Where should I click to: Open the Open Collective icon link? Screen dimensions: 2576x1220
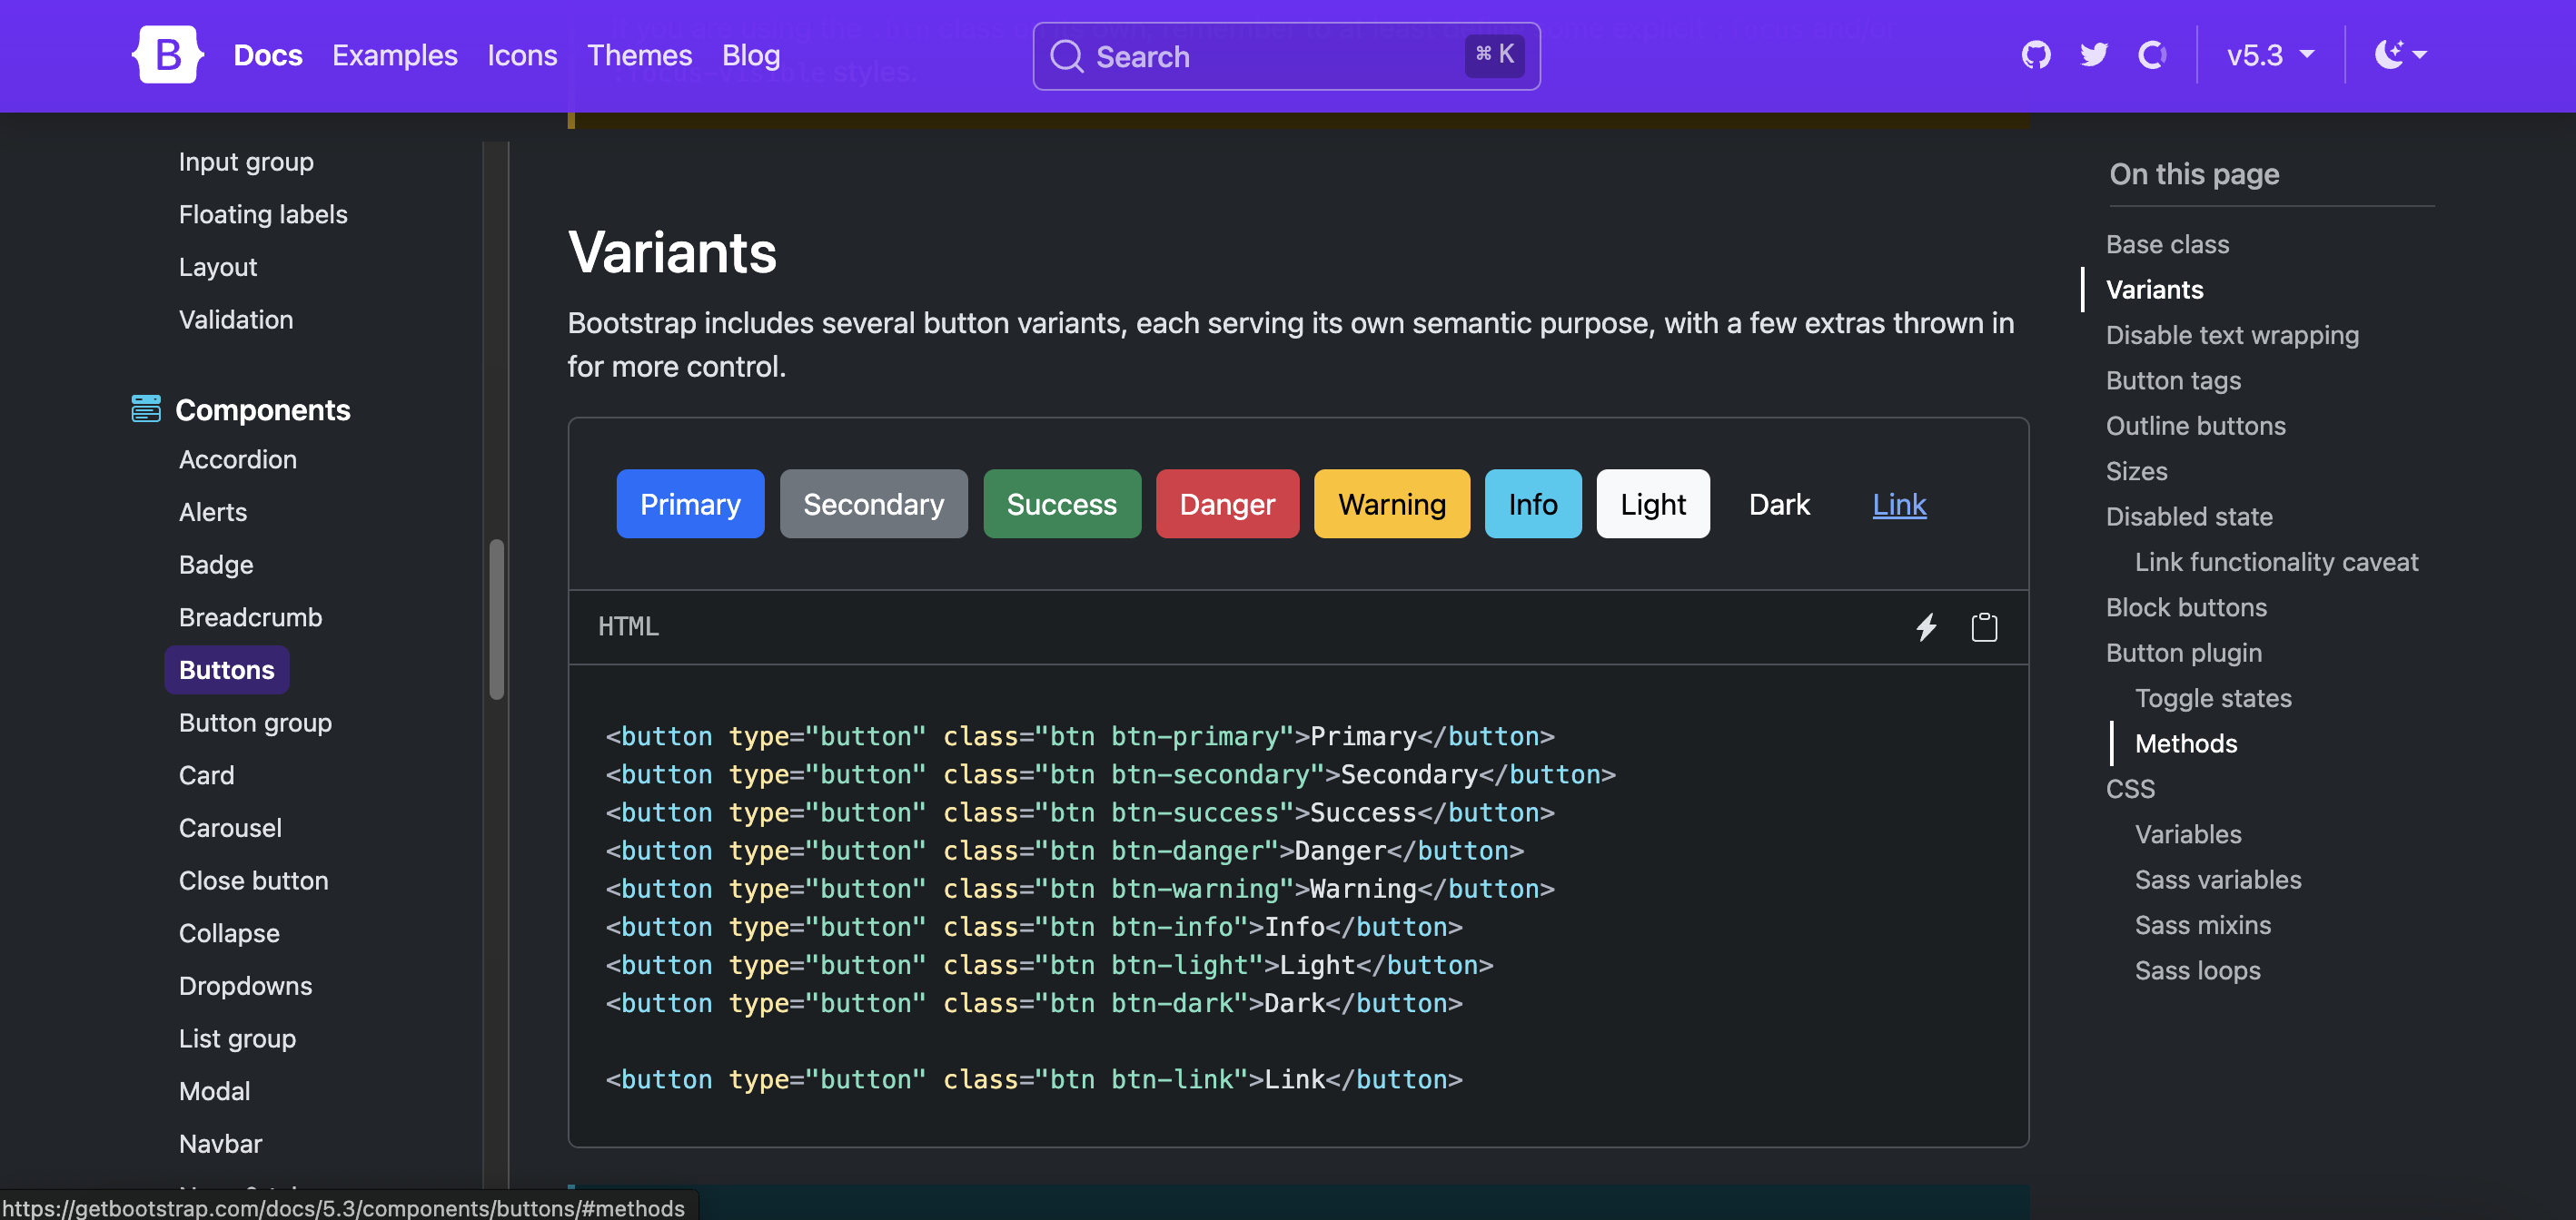2151,55
